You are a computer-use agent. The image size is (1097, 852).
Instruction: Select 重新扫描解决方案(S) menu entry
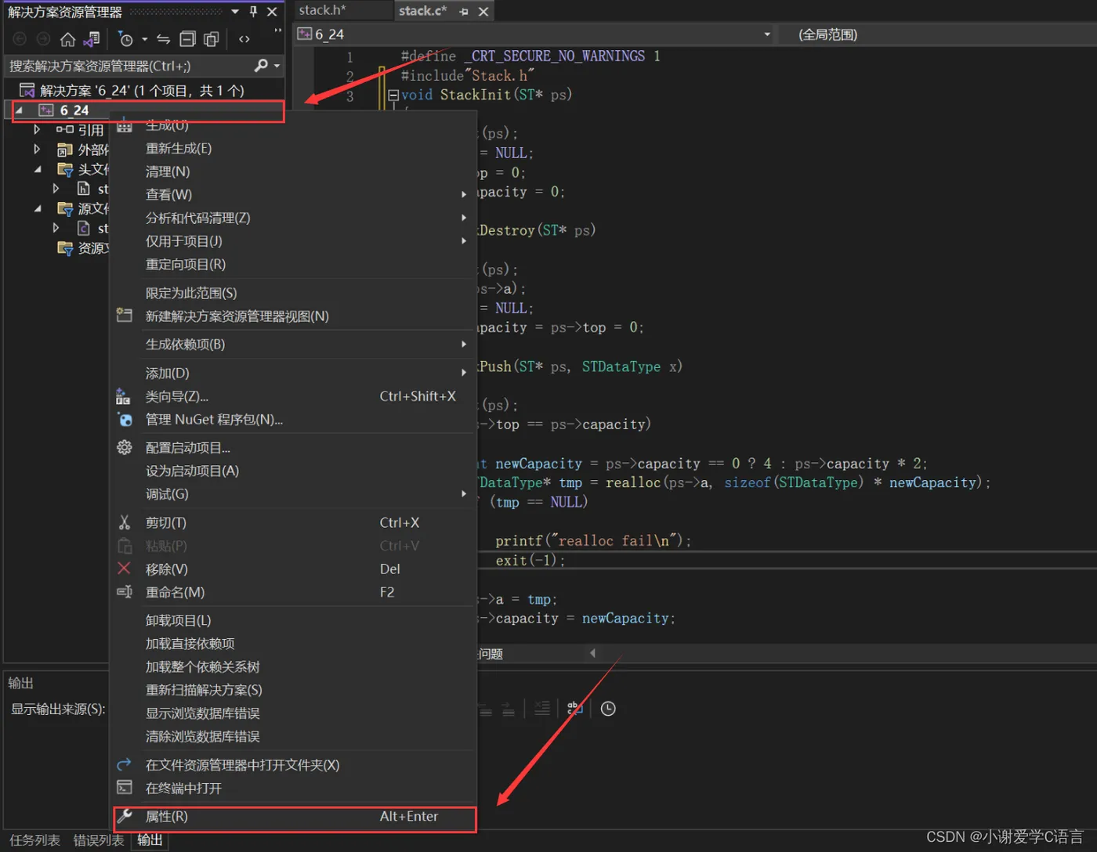tap(293, 690)
